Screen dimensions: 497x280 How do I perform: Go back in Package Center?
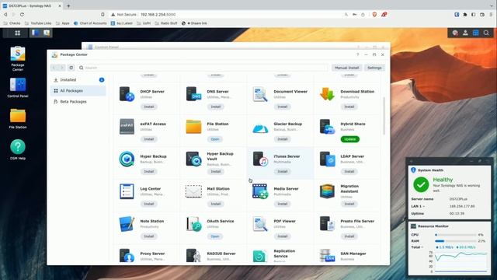[54, 68]
